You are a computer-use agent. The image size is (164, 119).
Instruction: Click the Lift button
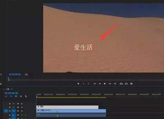pos(121,84)
